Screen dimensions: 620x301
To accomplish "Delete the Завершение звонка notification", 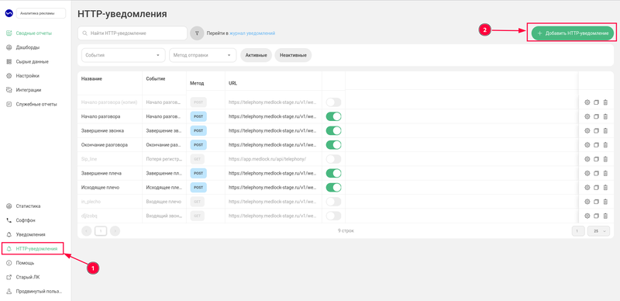I will [605, 130].
